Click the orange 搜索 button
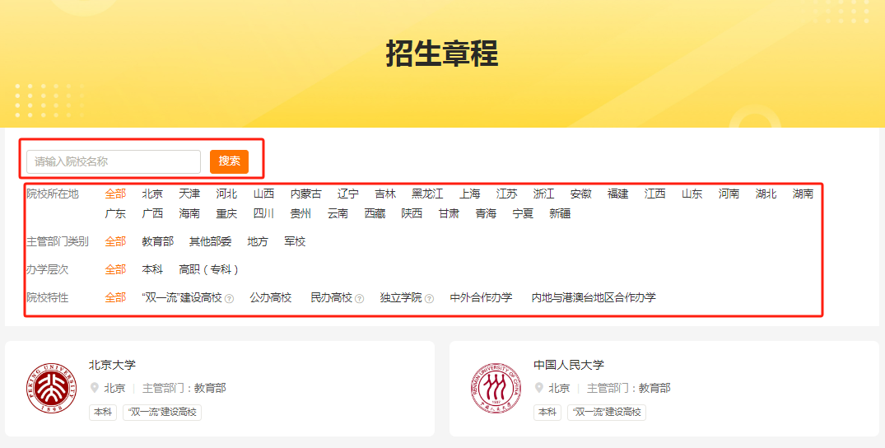 click(229, 161)
